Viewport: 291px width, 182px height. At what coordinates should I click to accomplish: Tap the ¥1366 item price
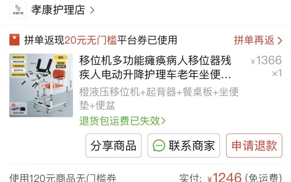pyautogui.click(x=266, y=60)
